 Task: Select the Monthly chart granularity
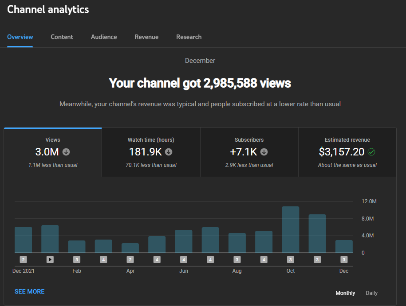click(345, 293)
